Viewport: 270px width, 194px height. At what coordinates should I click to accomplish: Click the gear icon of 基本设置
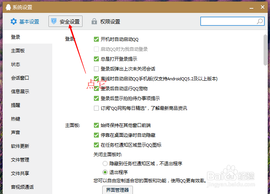[14, 22]
